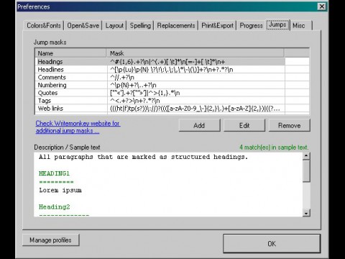Close the Preferences dialog

tap(322, 6)
